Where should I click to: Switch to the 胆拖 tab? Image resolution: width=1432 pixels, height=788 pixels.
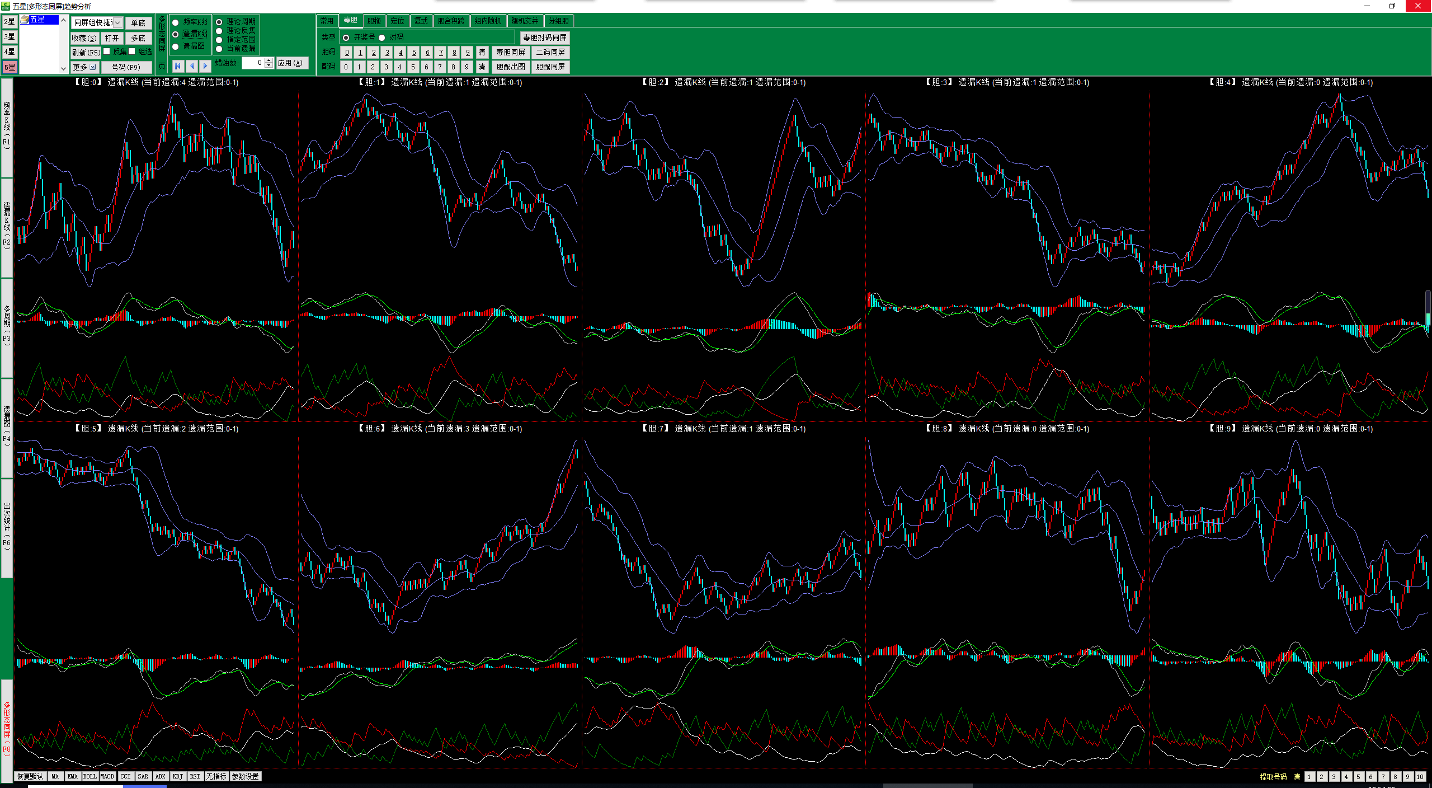pos(374,21)
